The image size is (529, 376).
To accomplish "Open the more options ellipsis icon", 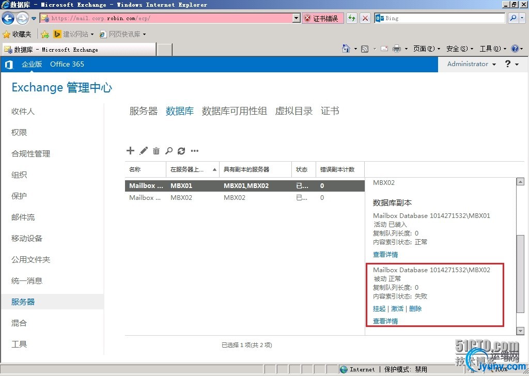I will tap(195, 151).
